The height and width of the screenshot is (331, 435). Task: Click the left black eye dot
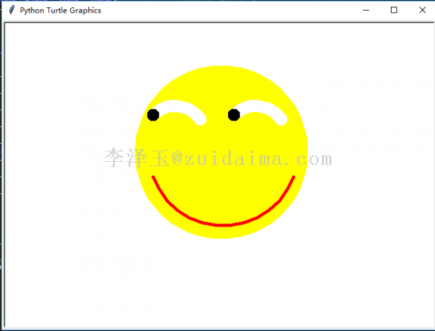click(153, 115)
